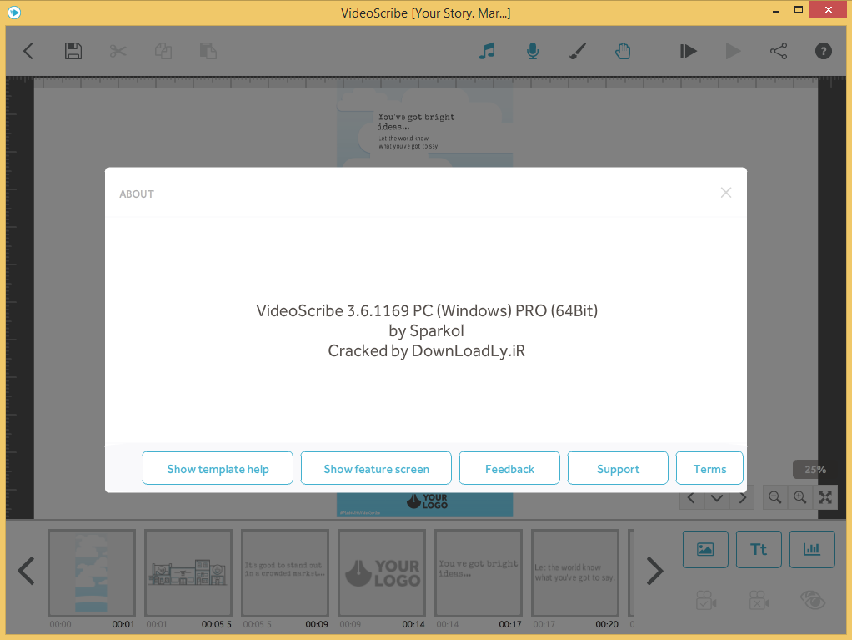Open the help question mark icon
The height and width of the screenshot is (640, 852).
tap(823, 51)
